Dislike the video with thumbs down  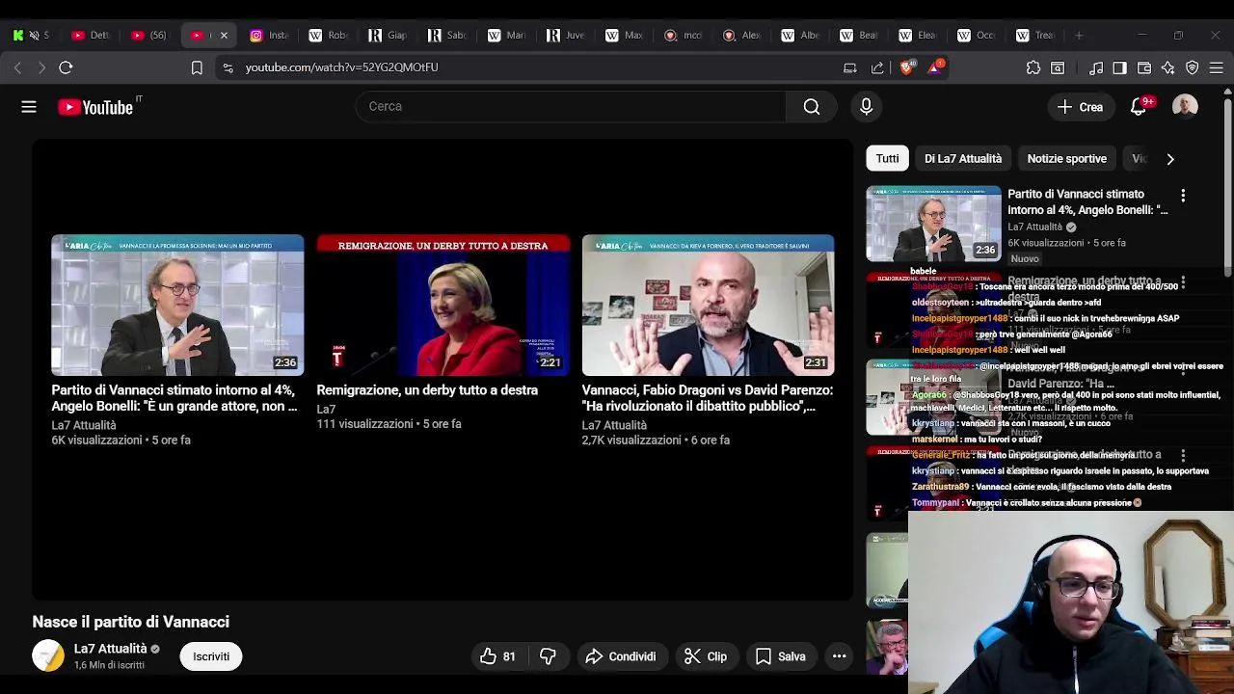coord(548,656)
